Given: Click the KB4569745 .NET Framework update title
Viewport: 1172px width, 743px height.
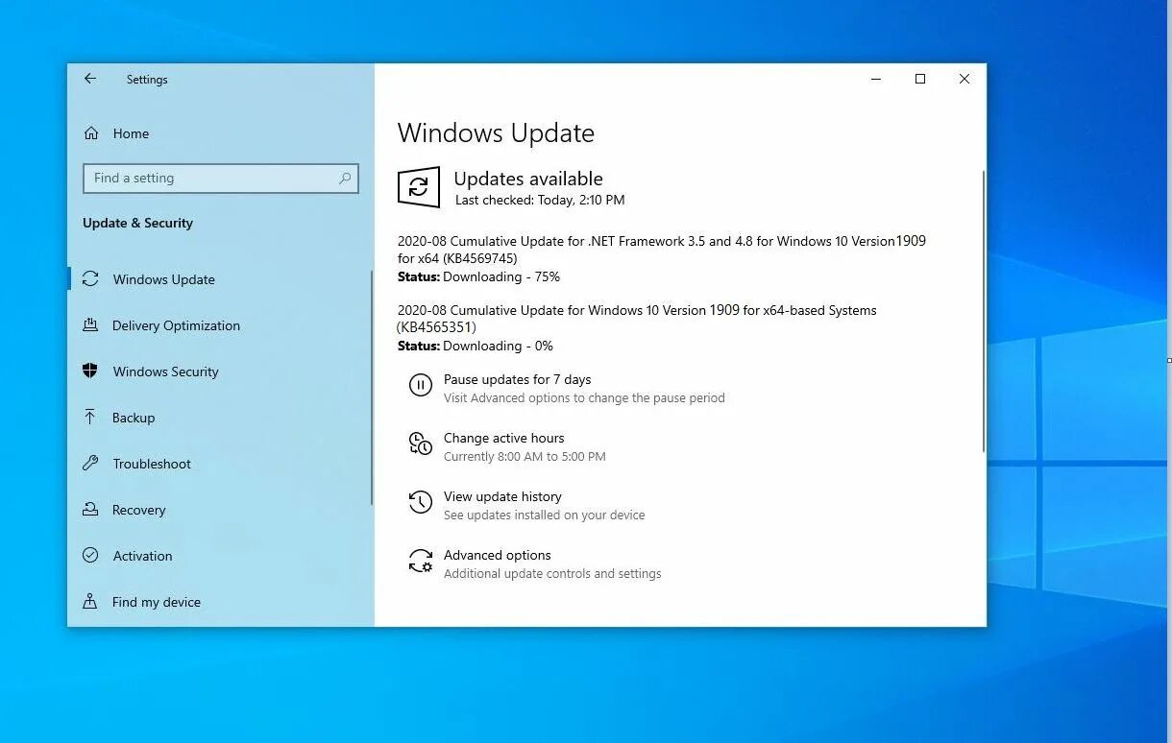Looking at the screenshot, I should [x=662, y=250].
